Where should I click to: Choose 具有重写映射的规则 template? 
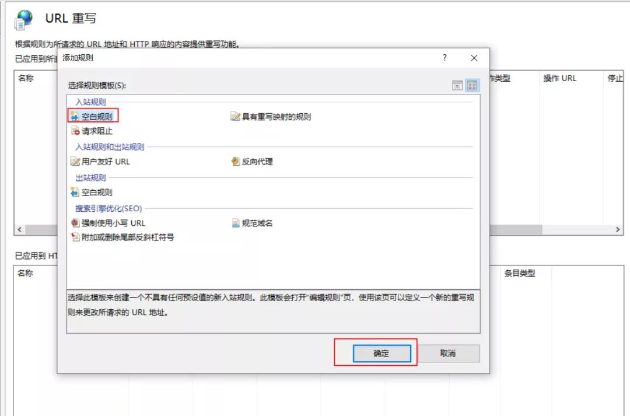[271, 117]
